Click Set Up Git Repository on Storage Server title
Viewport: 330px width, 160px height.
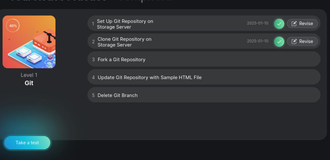coord(125,24)
